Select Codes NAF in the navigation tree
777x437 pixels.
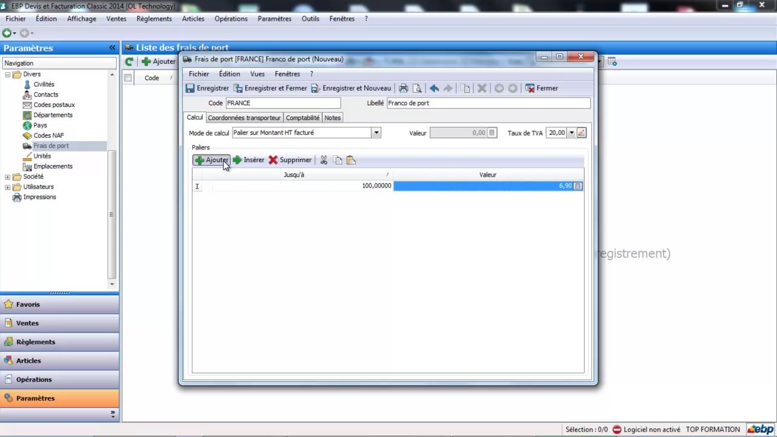point(49,136)
